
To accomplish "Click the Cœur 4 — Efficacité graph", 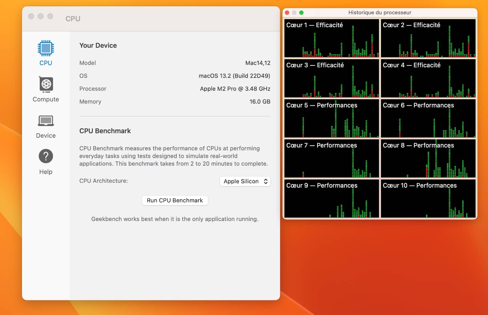I will [x=428, y=78].
